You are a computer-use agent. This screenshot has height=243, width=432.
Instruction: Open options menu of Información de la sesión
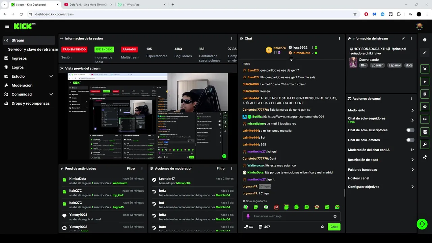coord(232,38)
